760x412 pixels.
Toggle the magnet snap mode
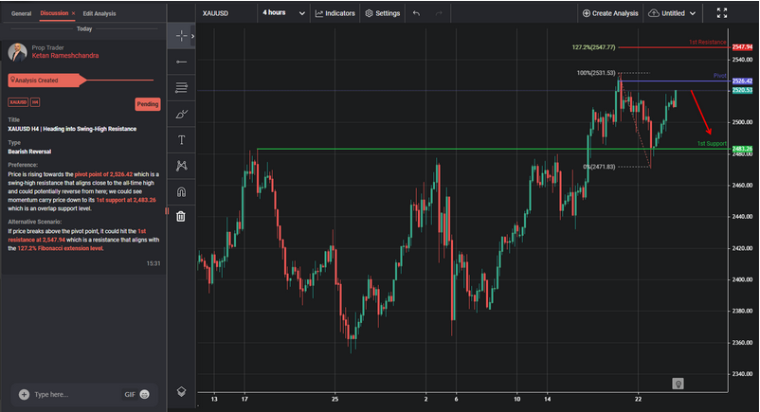181,192
